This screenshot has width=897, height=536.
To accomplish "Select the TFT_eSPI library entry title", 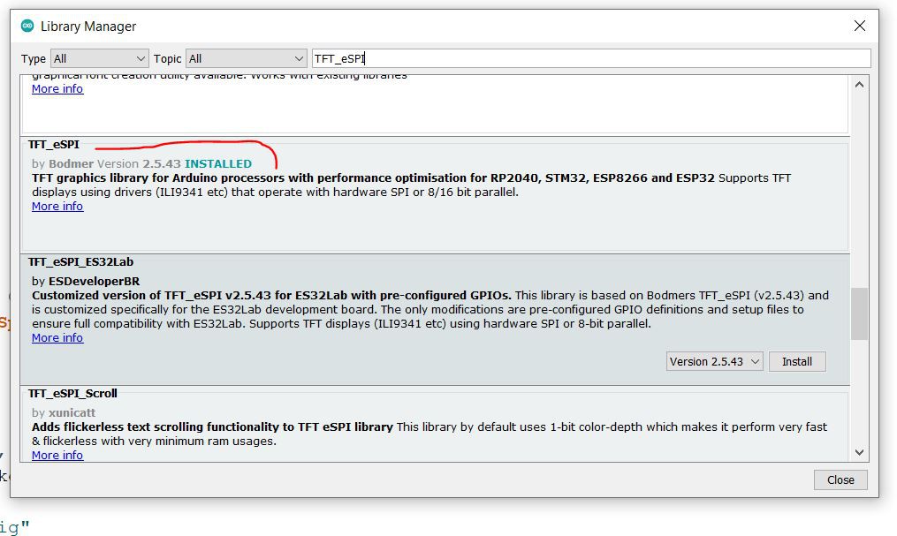I will 54,145.
